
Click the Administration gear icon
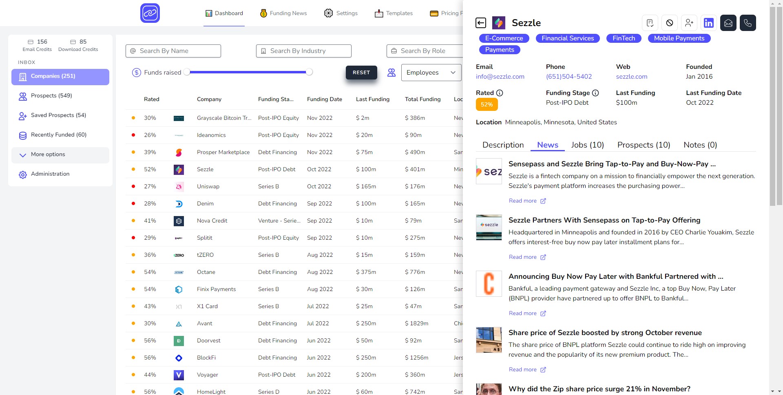[x=23, y=174]
